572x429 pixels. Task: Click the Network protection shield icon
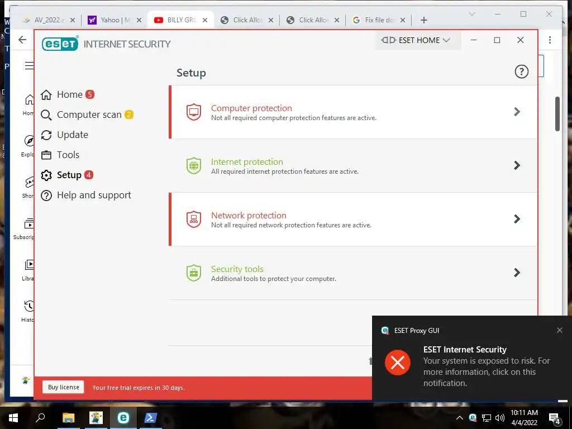pos(194,219)
